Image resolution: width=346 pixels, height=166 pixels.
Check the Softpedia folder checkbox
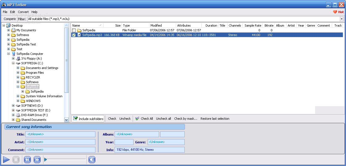pos(74,30)
